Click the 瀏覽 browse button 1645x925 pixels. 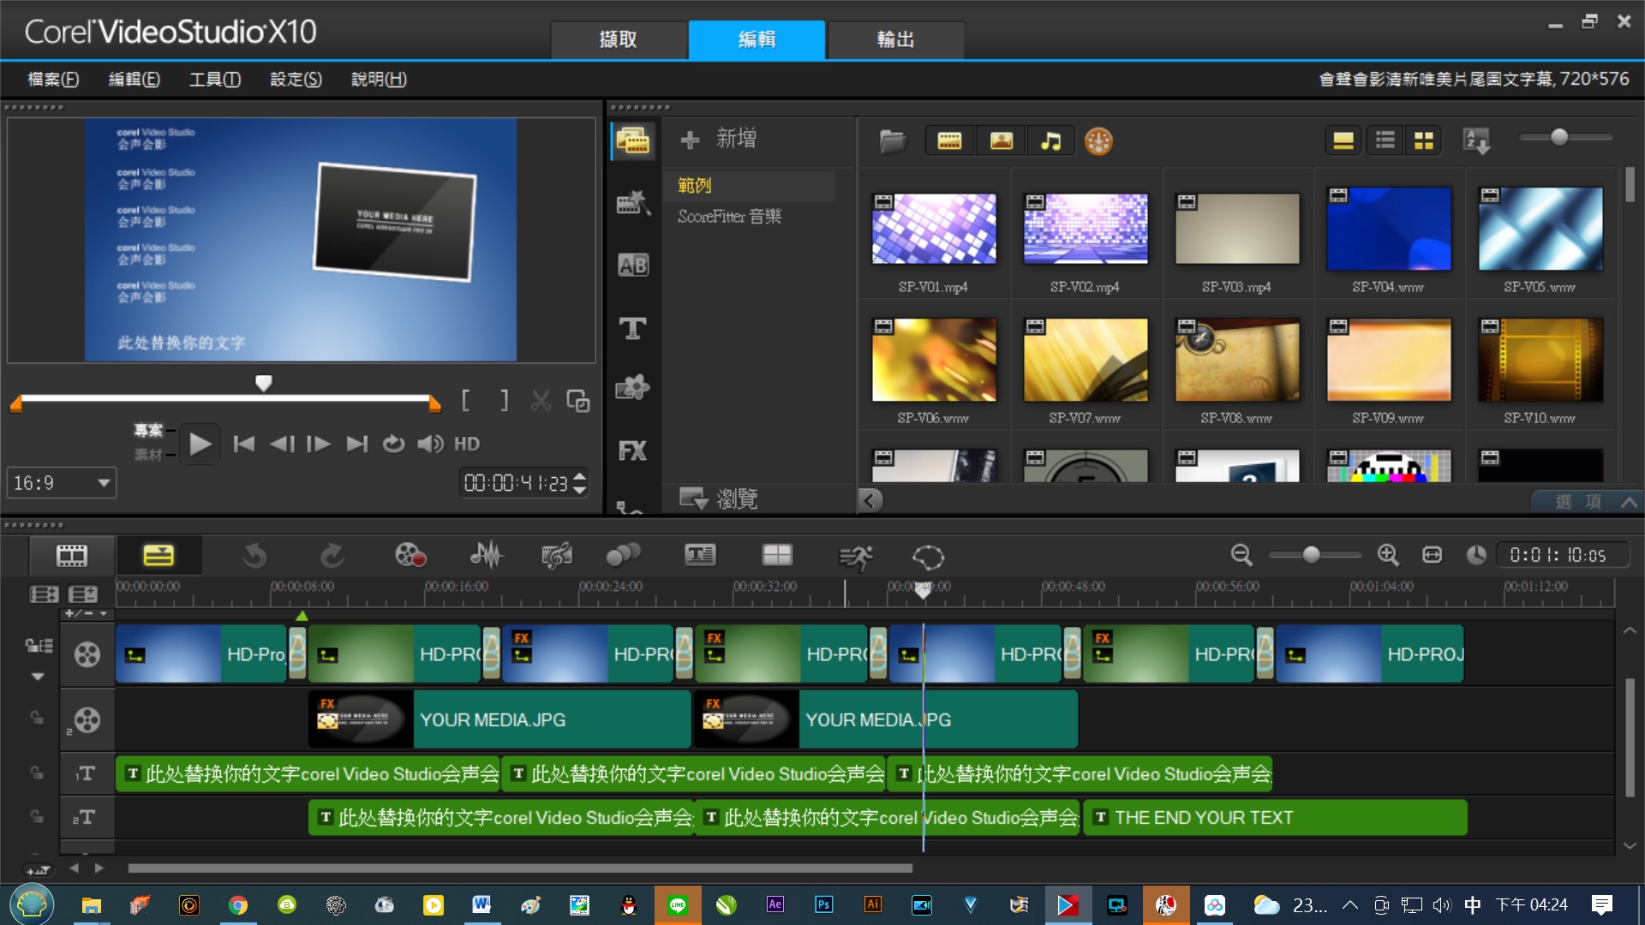[724, 497]
